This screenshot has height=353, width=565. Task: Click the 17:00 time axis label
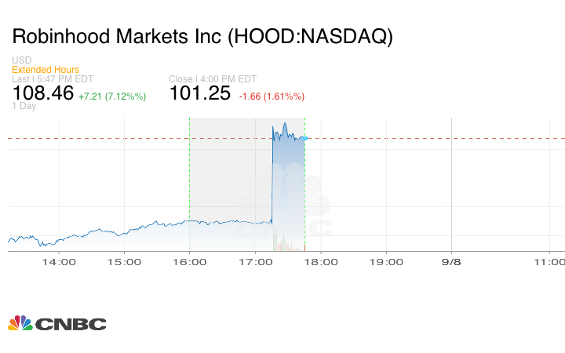pos(255,261)
